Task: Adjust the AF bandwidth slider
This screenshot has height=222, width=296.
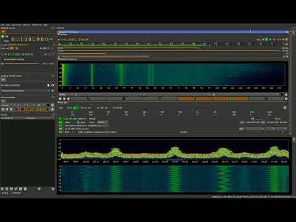Action: coord(171,51)
